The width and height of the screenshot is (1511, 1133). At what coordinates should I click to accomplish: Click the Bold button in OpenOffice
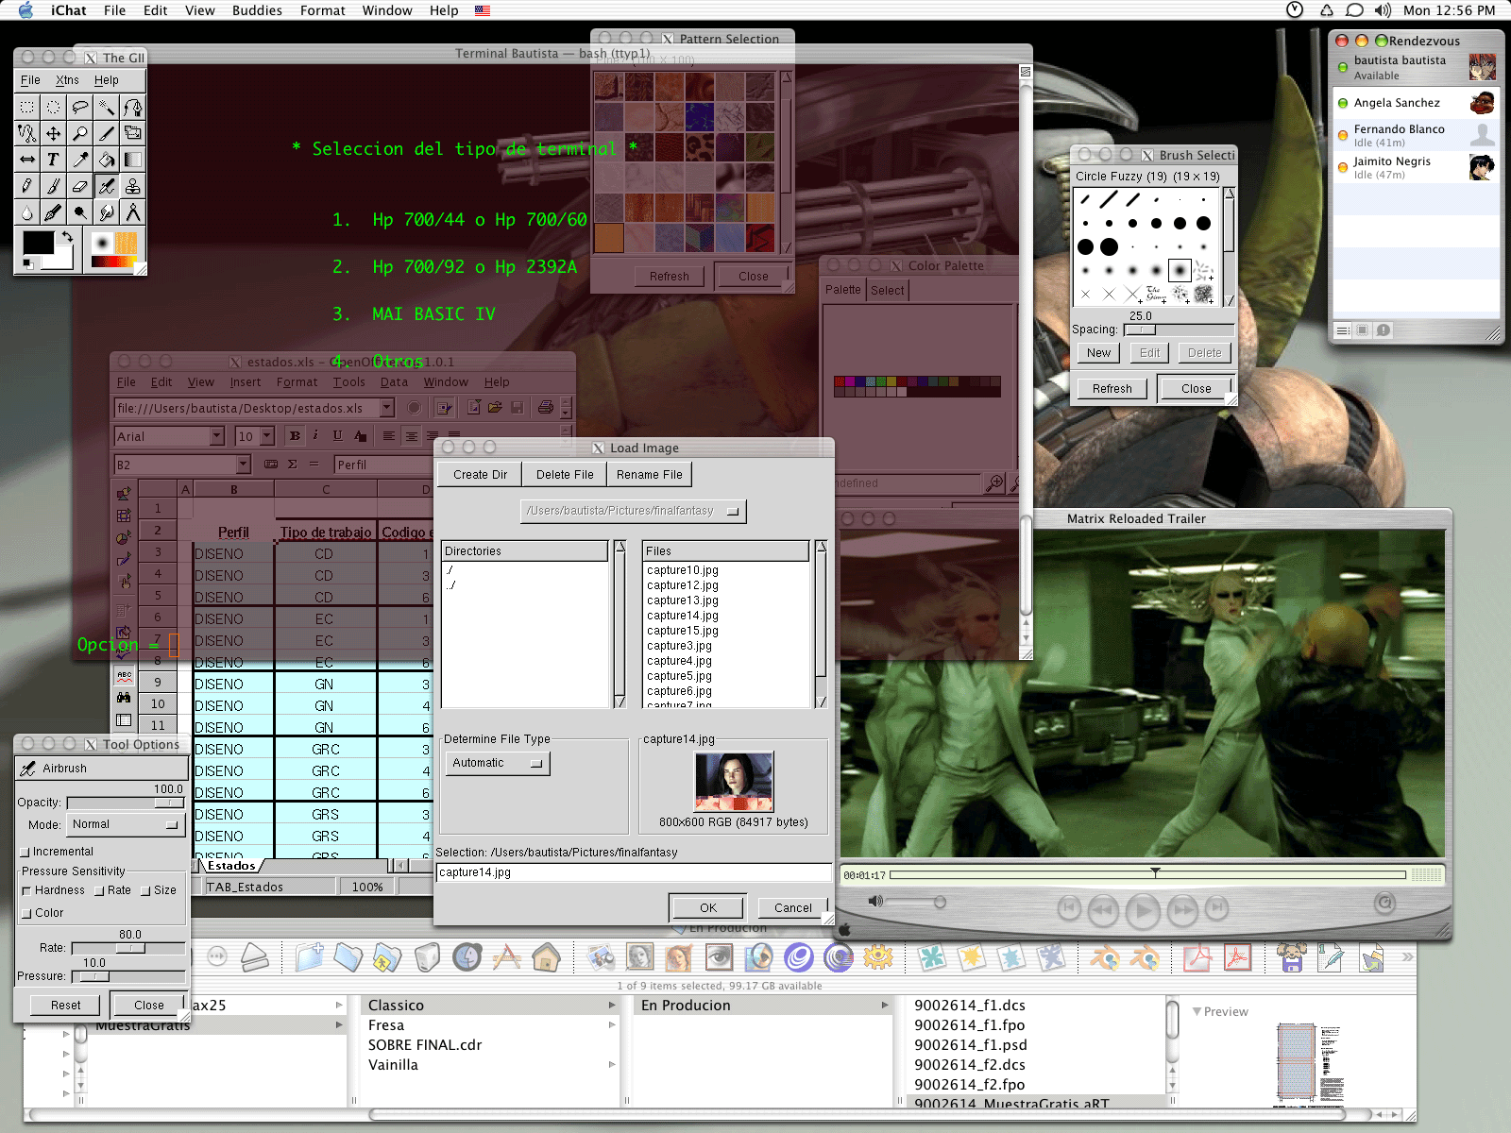click(295, 436)
